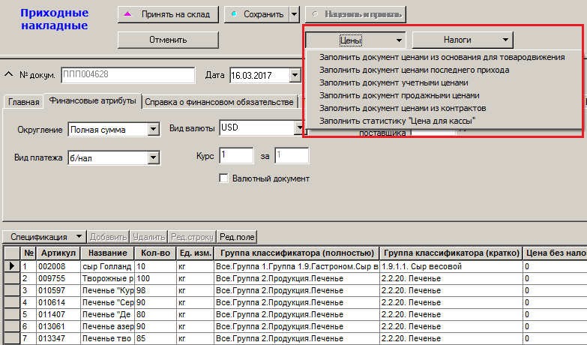
Task: Click the cell '1.9.1.1. Сыр весовой'
Action: [x=451, y=266]
